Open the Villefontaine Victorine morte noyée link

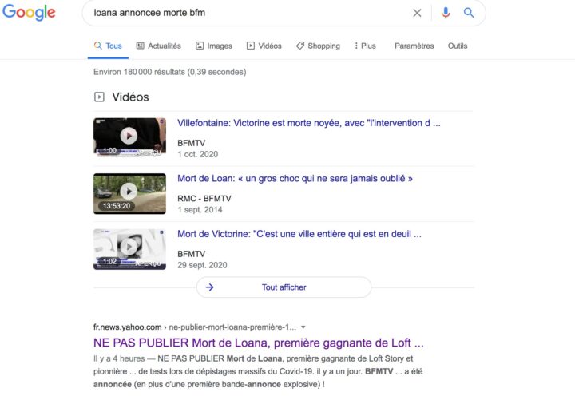pos(309,123)
